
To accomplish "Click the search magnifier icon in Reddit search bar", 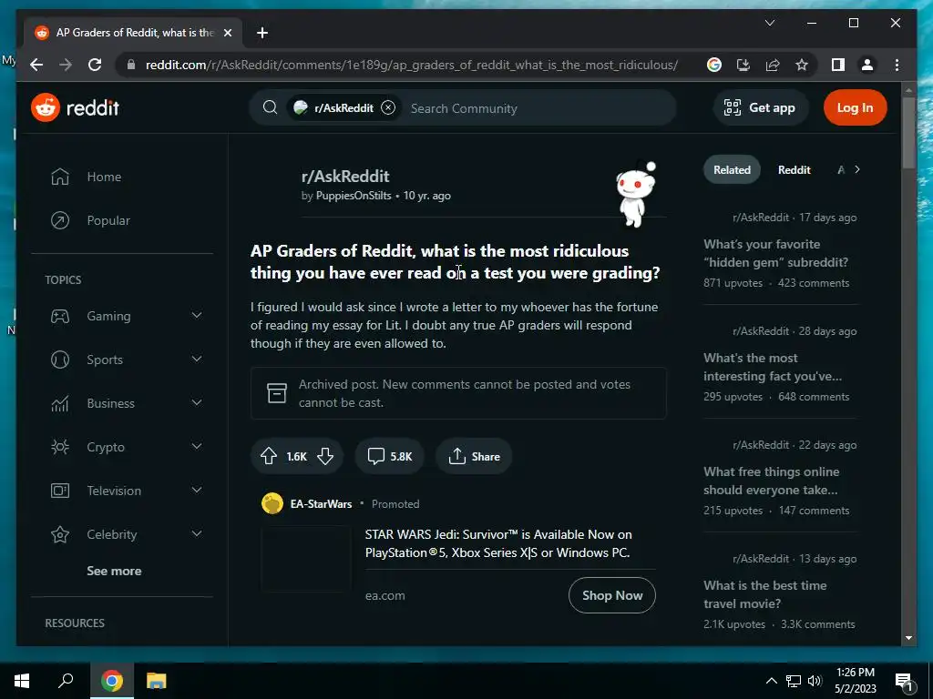I will coord(270,107).
